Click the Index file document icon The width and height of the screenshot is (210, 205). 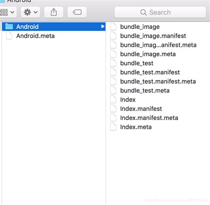tap(113, 100)
